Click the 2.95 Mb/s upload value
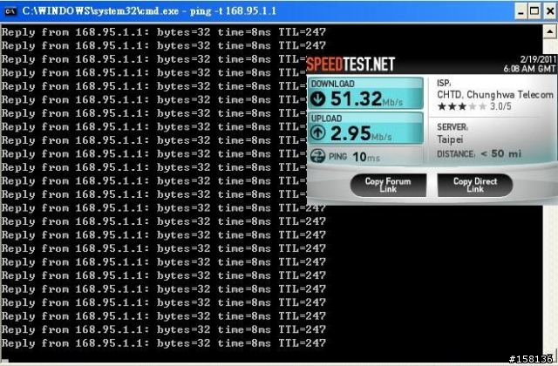The width and height of the screenshot is (558, 366). [361, 133]
